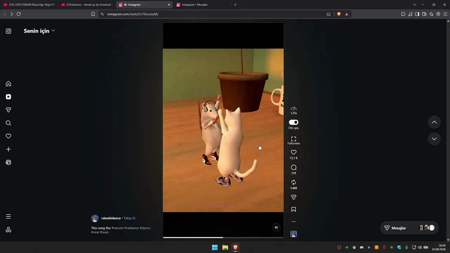Go to the next reel
450x253 pixels.
[434, 139]
